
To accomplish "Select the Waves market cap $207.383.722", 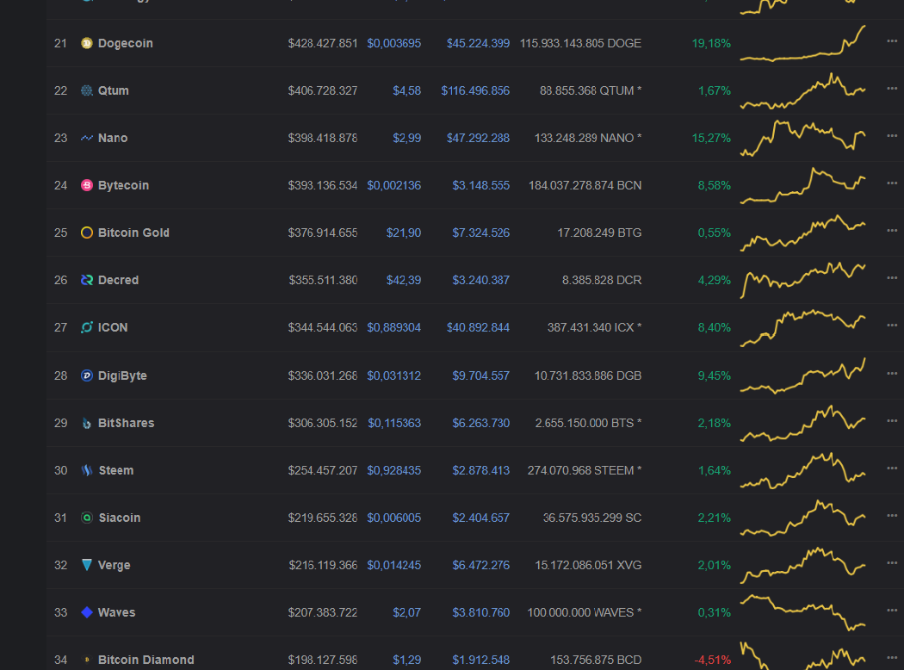I will tap(323, 612).
